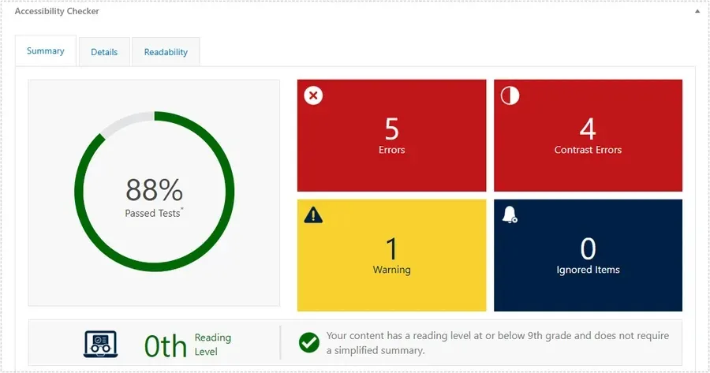Click the "Errors" label text
The height and width of the screenshot is (373, 710).
tap(391, 150)
